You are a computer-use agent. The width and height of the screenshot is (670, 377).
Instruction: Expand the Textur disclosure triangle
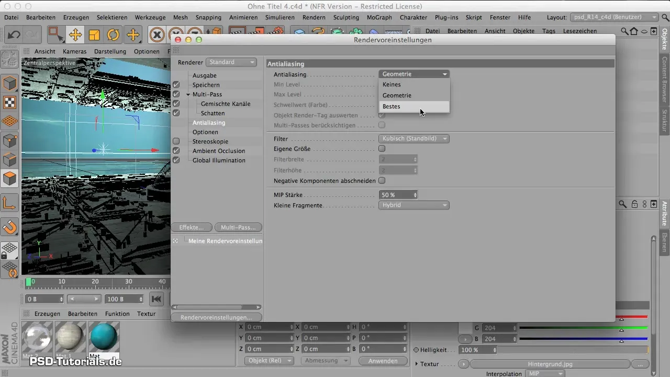point(417,363)
